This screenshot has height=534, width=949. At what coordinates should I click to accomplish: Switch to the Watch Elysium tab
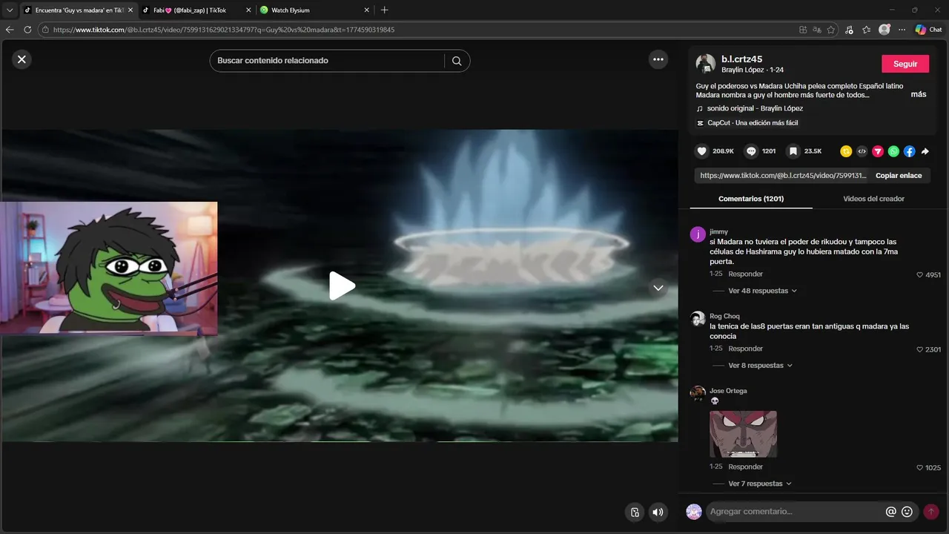pyautogui.click(x=315, y=10)
